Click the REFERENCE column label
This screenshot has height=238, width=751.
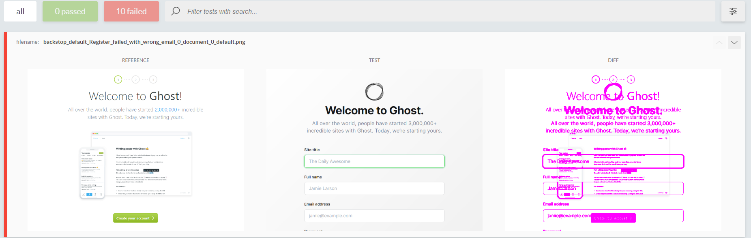tap(135, 60)
